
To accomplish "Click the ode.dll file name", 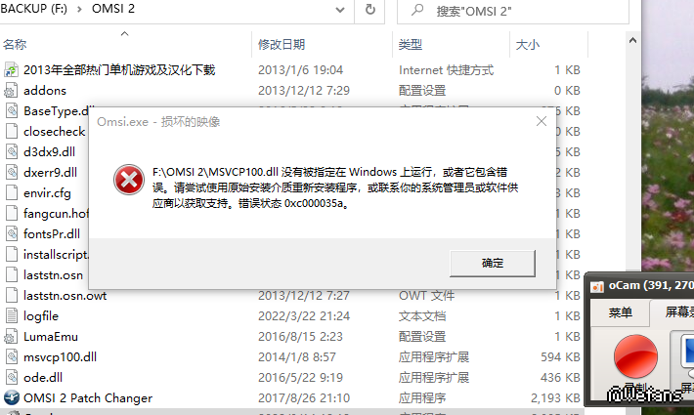I will (42, 378).
